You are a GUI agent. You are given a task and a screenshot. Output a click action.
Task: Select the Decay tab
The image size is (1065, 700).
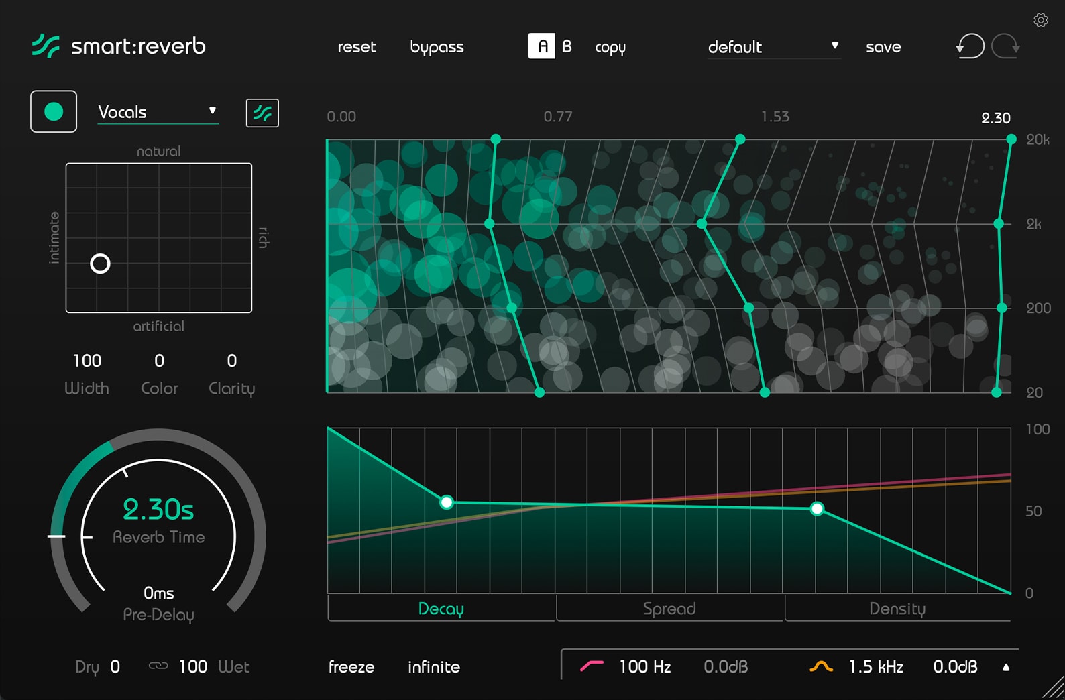click(441, 608)
